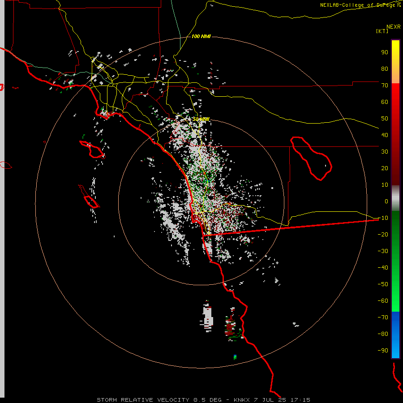Click the 40 kt scale label
The height and width of the screenshot is (403, 403).
click(x=385, y=135)
